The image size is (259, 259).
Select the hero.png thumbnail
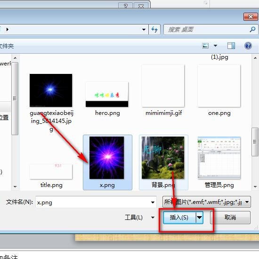tap(107, 94)
